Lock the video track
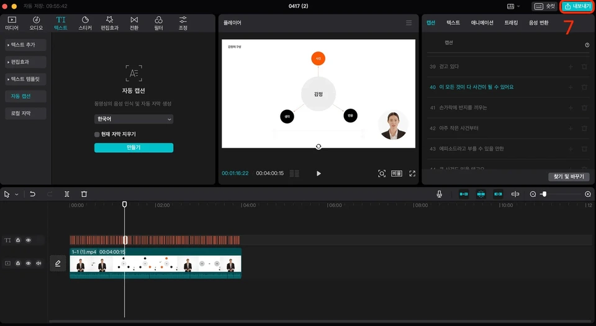 tap(18, 263)
